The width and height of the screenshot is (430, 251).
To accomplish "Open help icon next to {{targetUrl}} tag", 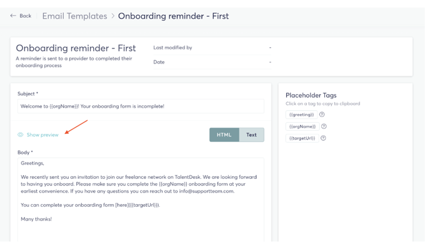I will [x=323, y=138].
